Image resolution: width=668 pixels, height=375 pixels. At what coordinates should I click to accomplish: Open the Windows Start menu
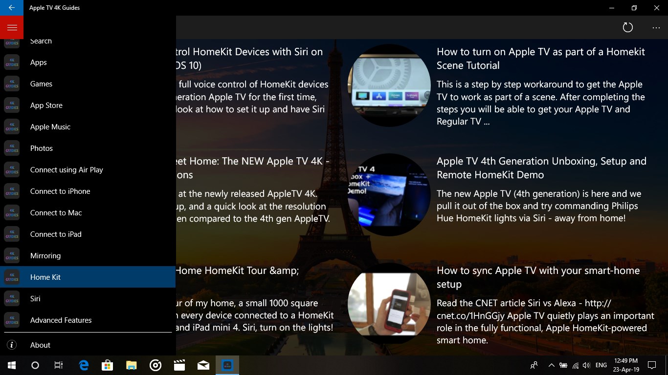click(12, 365)
